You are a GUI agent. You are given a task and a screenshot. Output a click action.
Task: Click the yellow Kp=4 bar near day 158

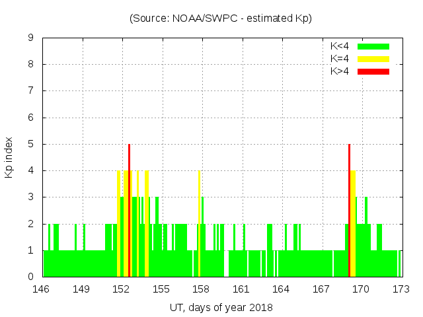(x=199, y=225)
